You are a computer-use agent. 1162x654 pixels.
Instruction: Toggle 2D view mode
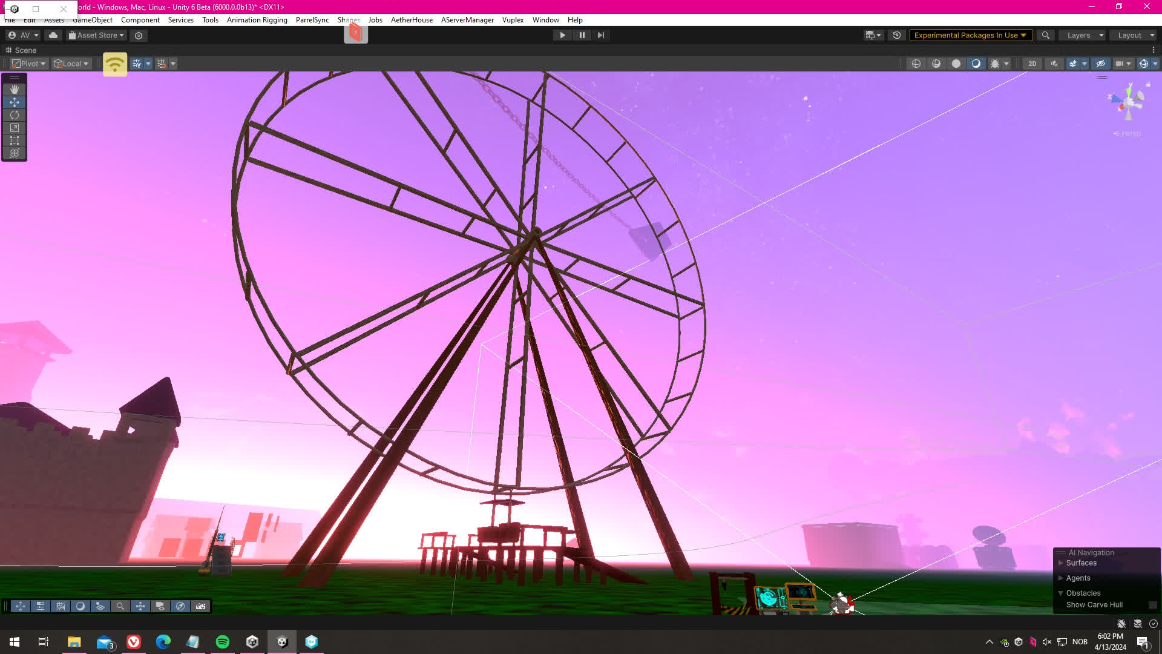pos(1032,64)
